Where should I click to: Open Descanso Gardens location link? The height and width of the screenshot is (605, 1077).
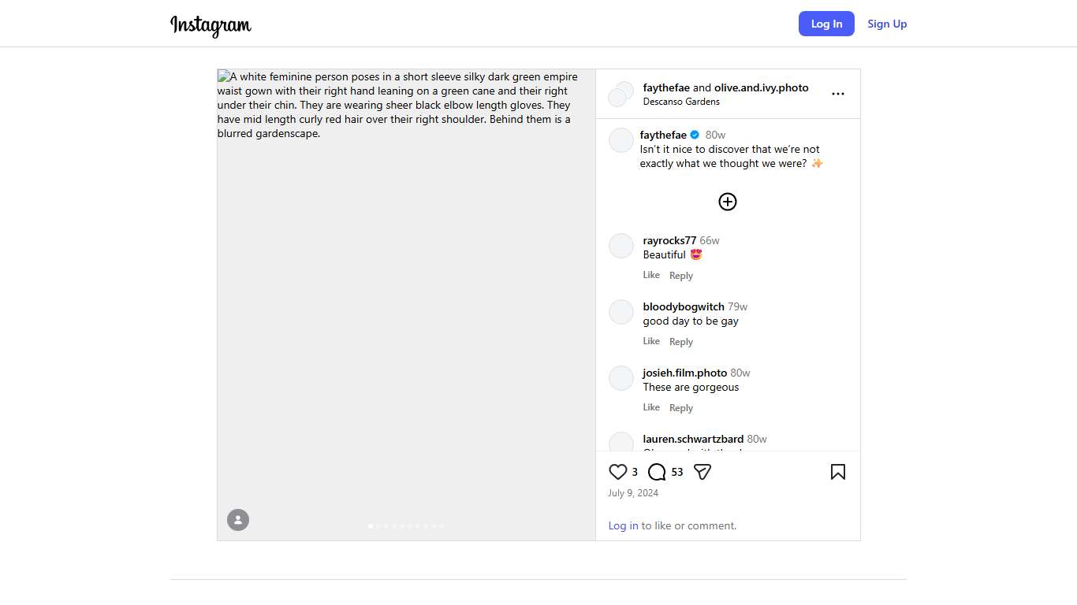coord(681,102)
